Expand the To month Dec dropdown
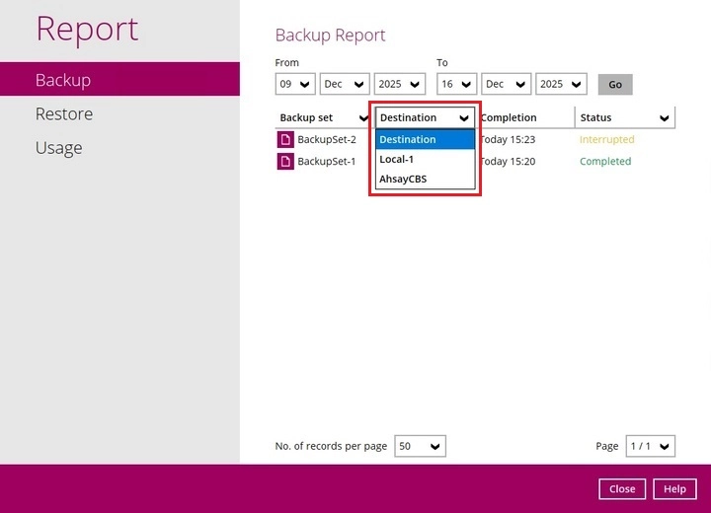711x513 pixels. pos(507,85)
